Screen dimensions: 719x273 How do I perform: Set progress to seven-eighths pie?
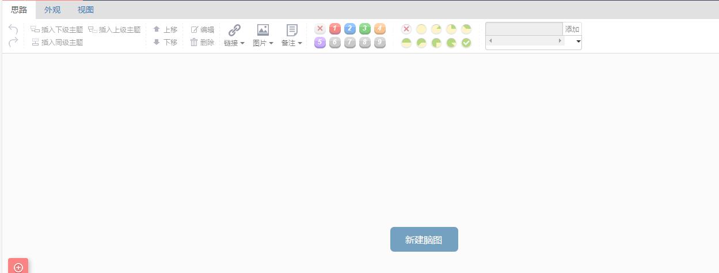451,43
